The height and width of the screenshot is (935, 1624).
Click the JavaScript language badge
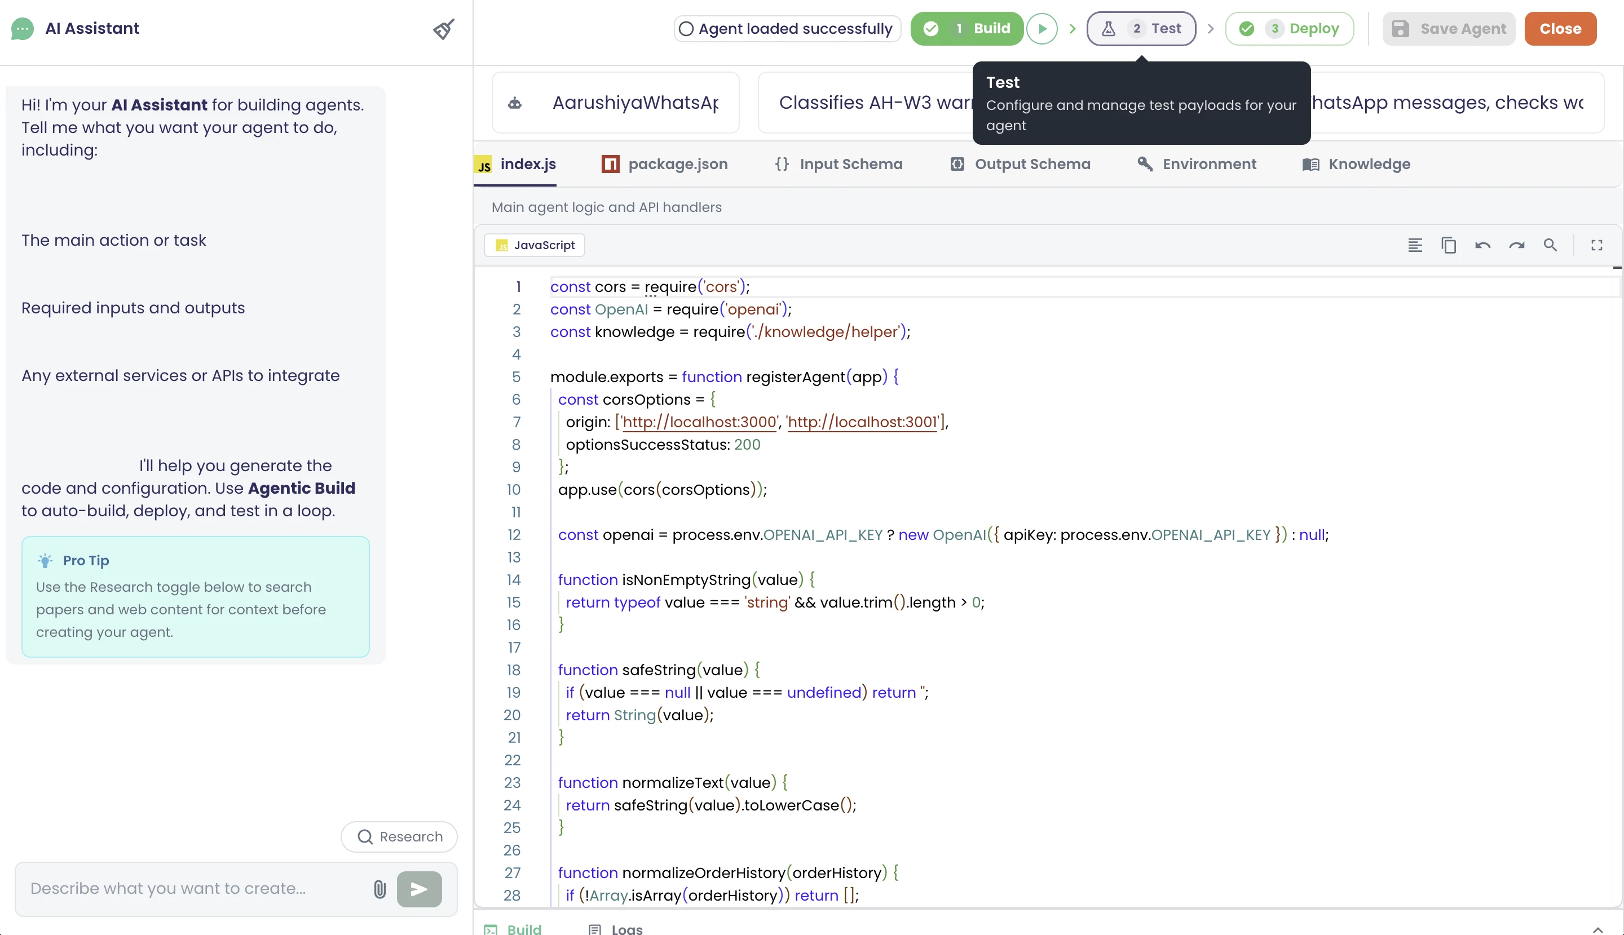tap(535, 245)
